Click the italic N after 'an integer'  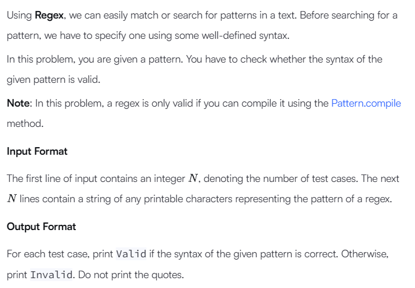[x=193, y=178]
